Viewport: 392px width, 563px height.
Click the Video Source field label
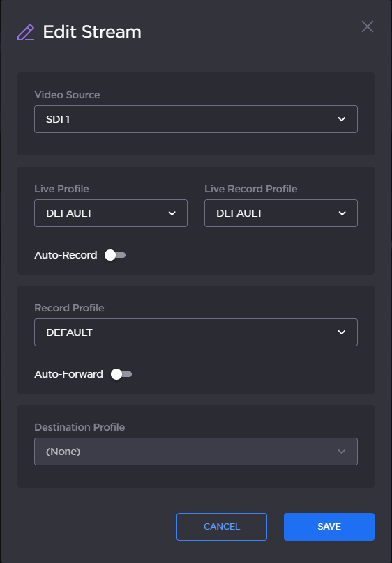tap(67, 95)
